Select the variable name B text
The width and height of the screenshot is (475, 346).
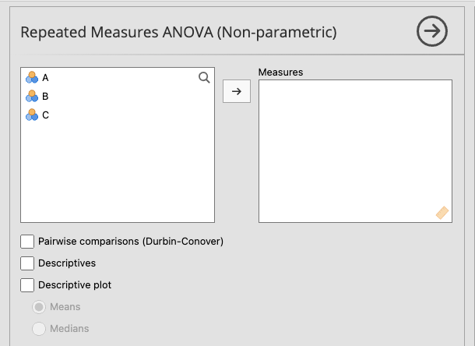pos(46,96)
